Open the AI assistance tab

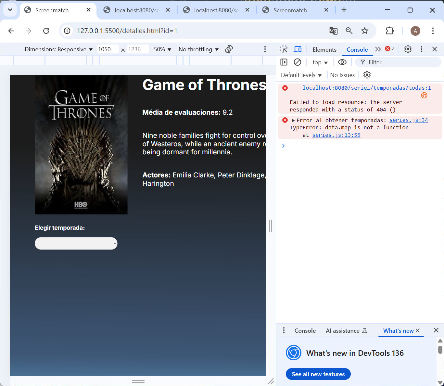click(x=346, y=331)
